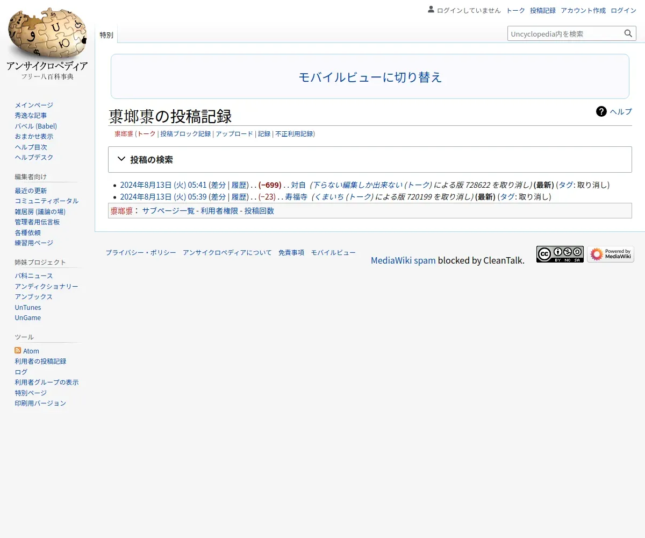
Task: Open 免責事項 footer link
Action: click(291, 252)
